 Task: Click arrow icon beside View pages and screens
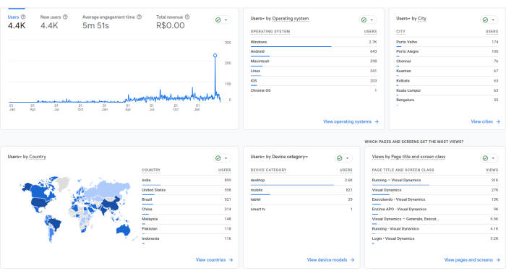point(498,260)
